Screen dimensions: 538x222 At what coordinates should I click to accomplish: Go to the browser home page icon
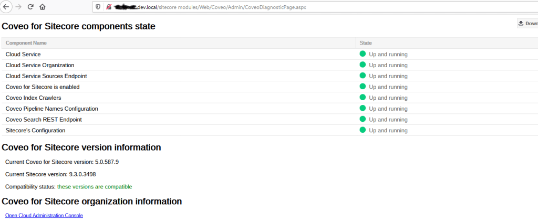tap(42, 7)
